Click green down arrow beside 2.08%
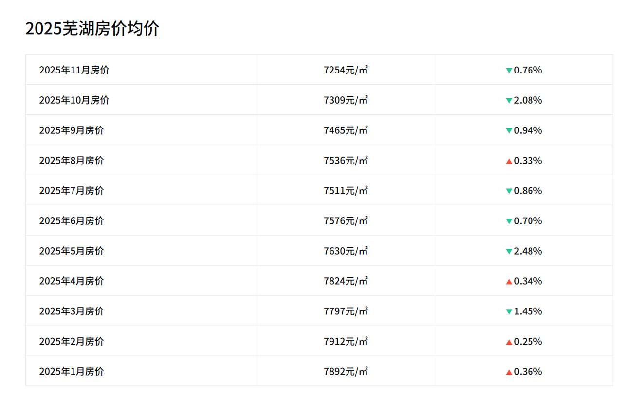Screen dimensions: 623x401 509,100
